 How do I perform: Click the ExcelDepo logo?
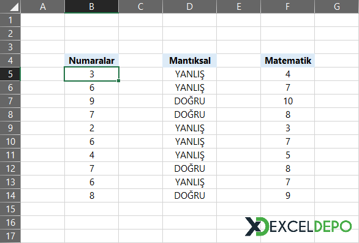click(298, 226)
